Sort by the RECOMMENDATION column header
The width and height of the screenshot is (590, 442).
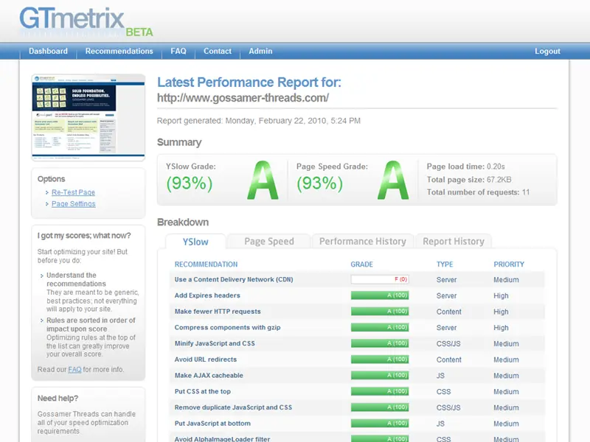(206, 264)
